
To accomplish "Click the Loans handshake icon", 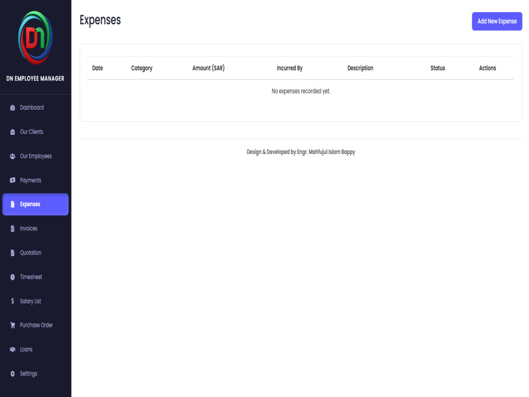I will coord(13,349).
